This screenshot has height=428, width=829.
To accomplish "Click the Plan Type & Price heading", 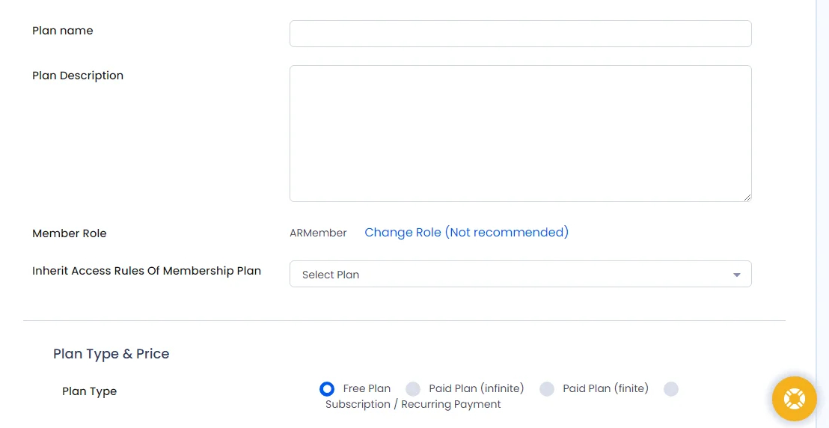I will [111, 354].
